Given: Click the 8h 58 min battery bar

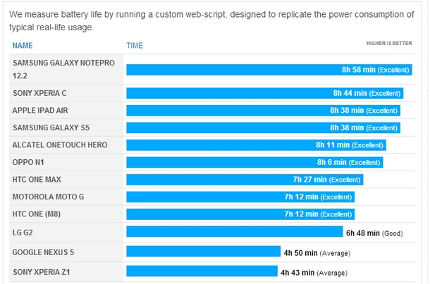Looking at the screenshot, I should (x=269, y=70).
